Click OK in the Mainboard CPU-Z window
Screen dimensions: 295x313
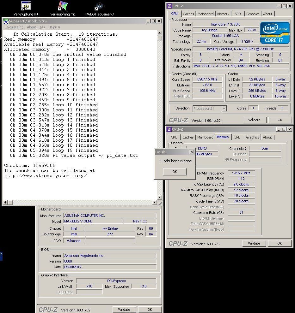pyautogui.click(x=150, y=310)
